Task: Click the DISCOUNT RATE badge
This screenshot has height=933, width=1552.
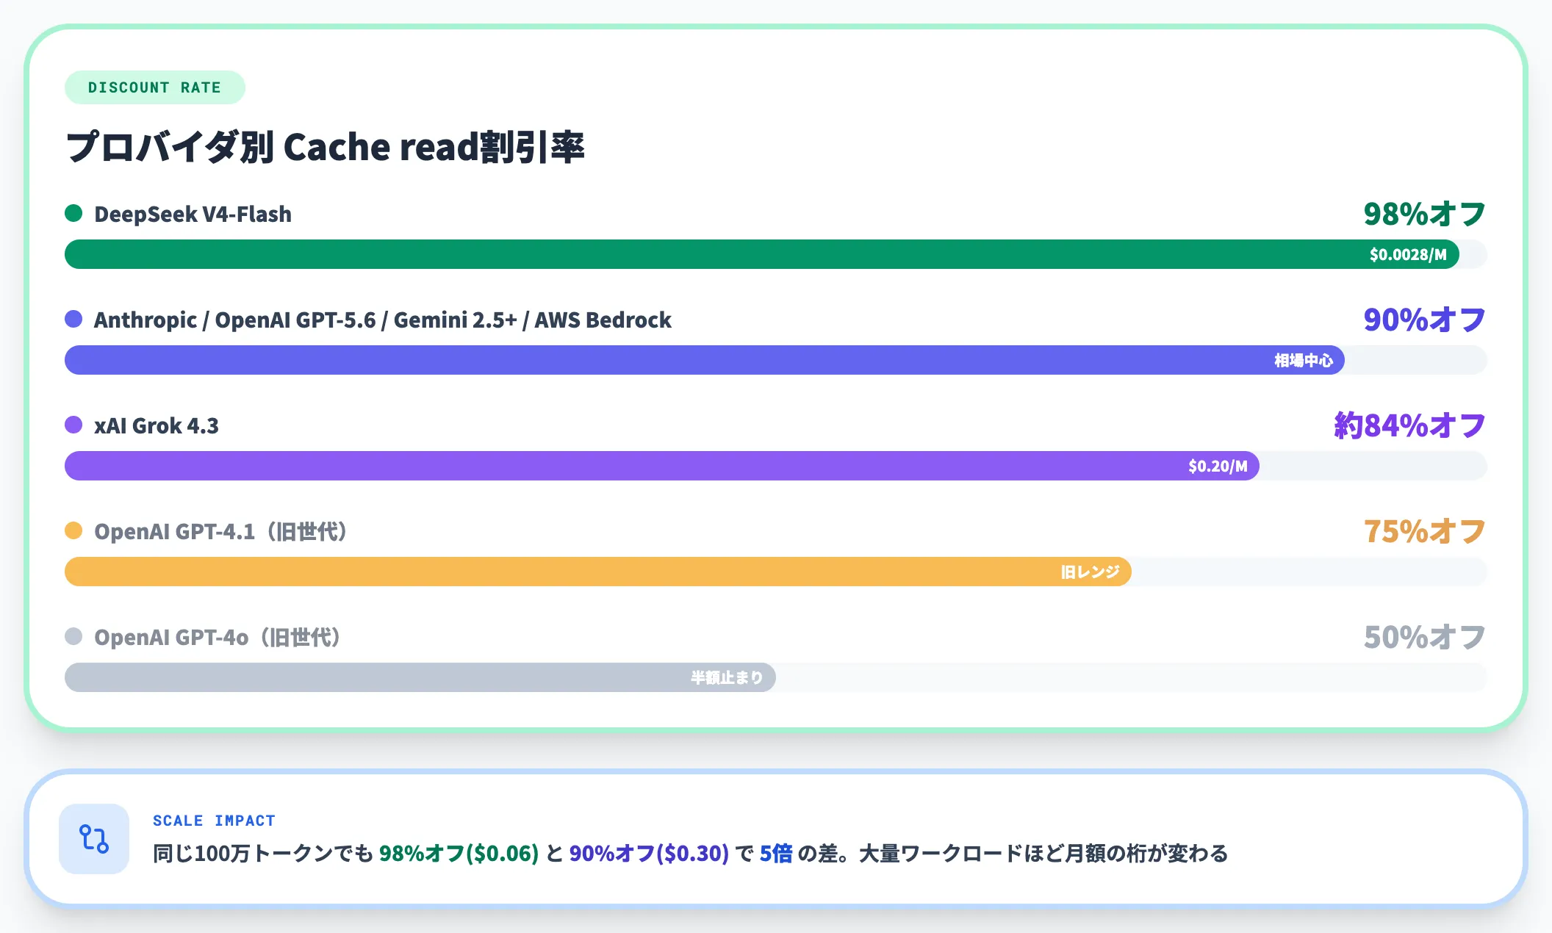Action: (155, 87)
